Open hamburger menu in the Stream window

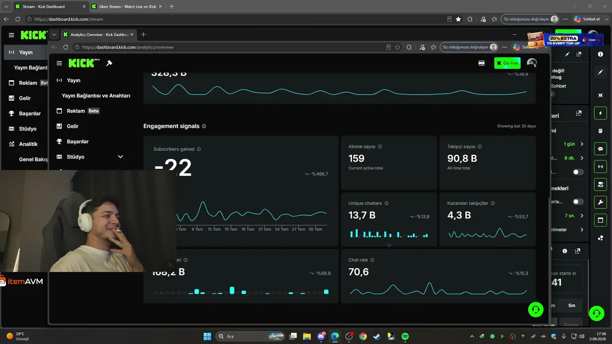(x=11, y=35)
